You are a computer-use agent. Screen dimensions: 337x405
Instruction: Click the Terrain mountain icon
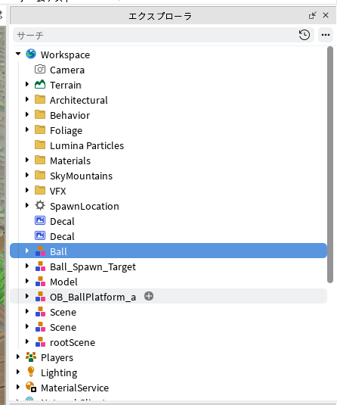(40, 85)
